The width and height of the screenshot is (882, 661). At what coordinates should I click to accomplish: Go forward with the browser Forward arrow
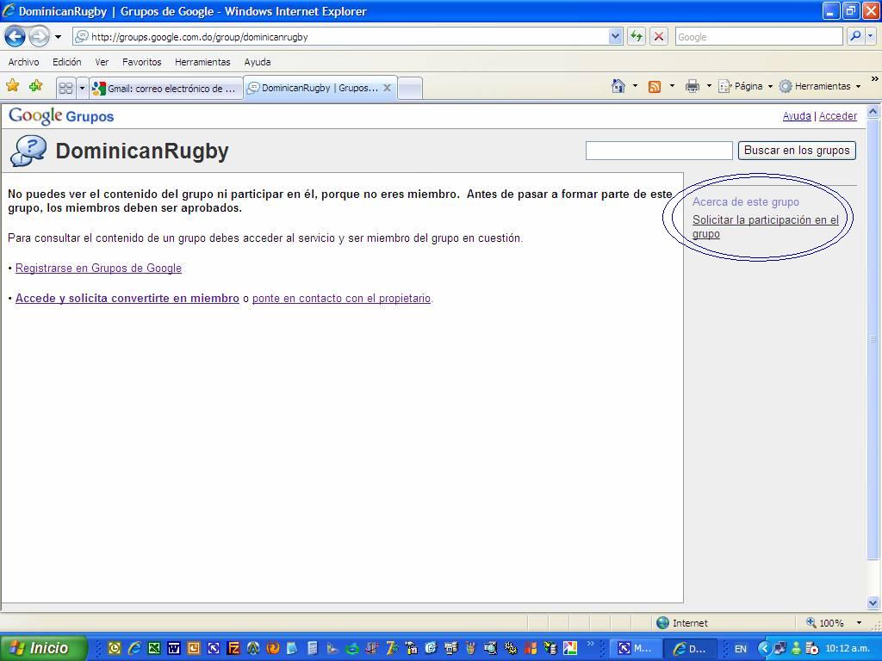(x=39, y=37)
